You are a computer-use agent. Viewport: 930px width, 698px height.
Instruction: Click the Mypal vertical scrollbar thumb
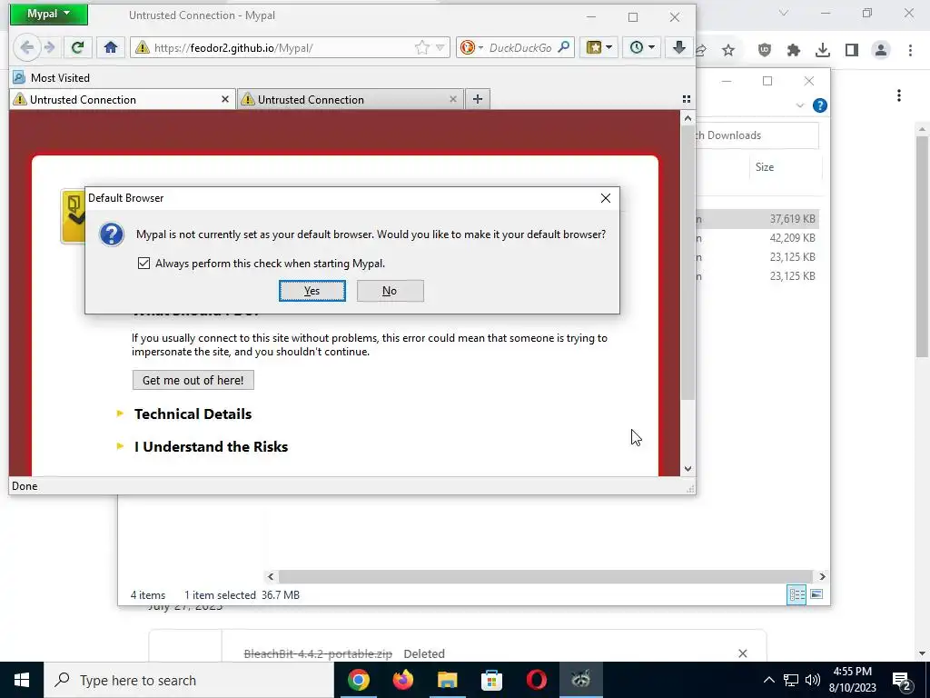688,263
